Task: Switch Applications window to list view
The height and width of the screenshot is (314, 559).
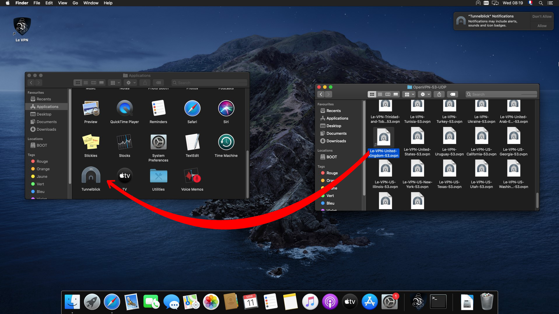Action: click(86, 83)
